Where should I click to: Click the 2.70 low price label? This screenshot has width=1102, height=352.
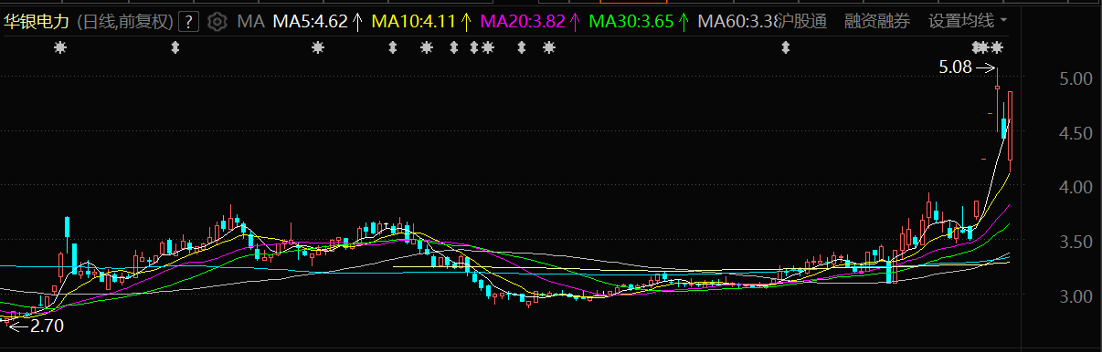tap(47, 324)
